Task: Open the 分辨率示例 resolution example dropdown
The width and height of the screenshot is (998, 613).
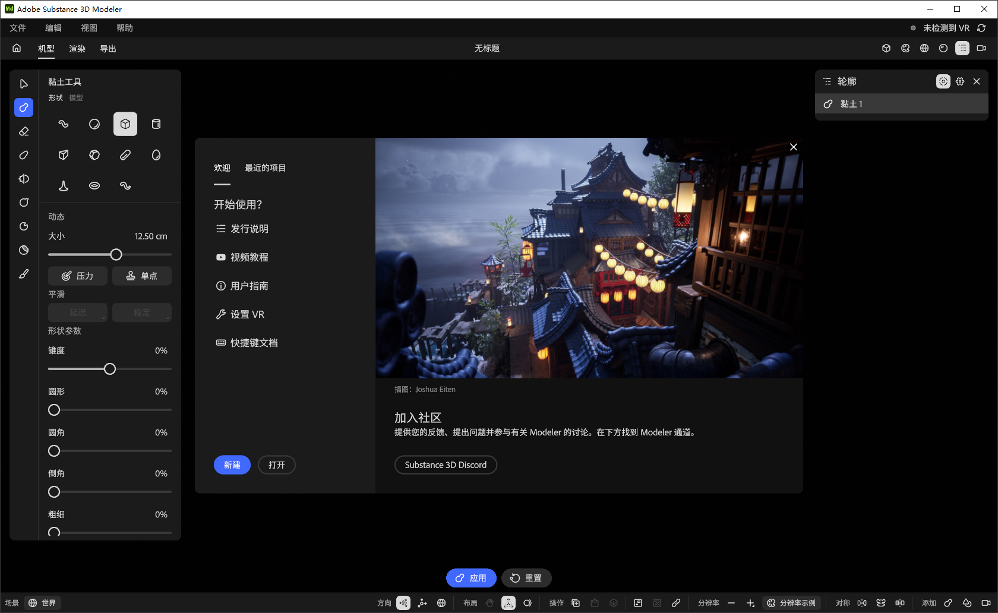Action: [x=792, y=603]
